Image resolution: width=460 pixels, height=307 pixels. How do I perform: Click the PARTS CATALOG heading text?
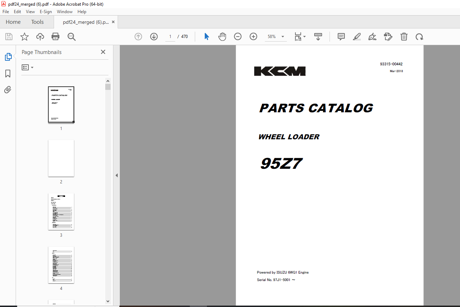[x=316, y=108]
